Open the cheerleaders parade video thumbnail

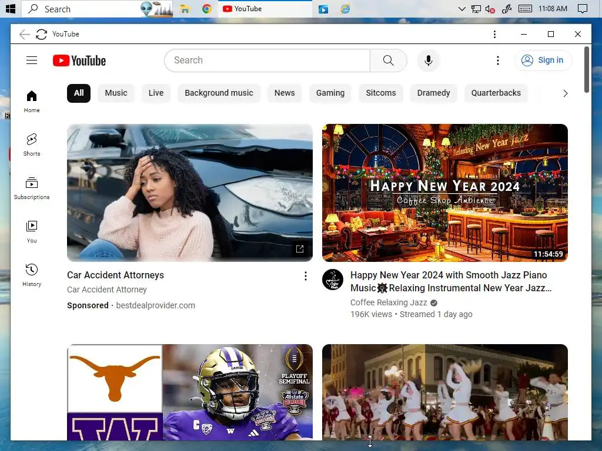tap(445, 392)
